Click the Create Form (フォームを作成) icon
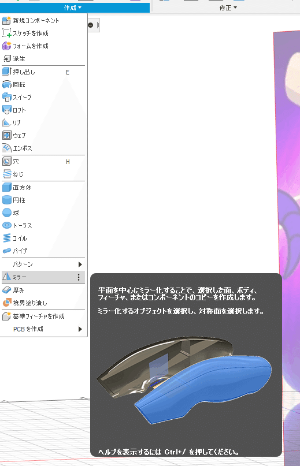 pos(6,46)
